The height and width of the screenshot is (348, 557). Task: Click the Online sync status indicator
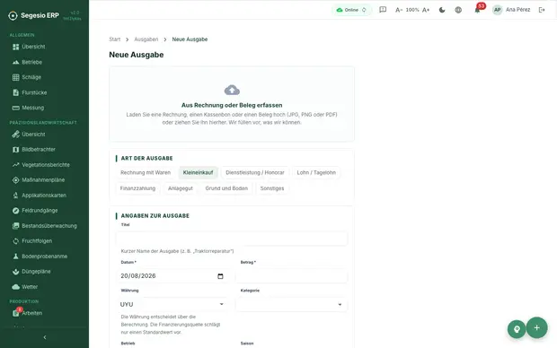351,10
